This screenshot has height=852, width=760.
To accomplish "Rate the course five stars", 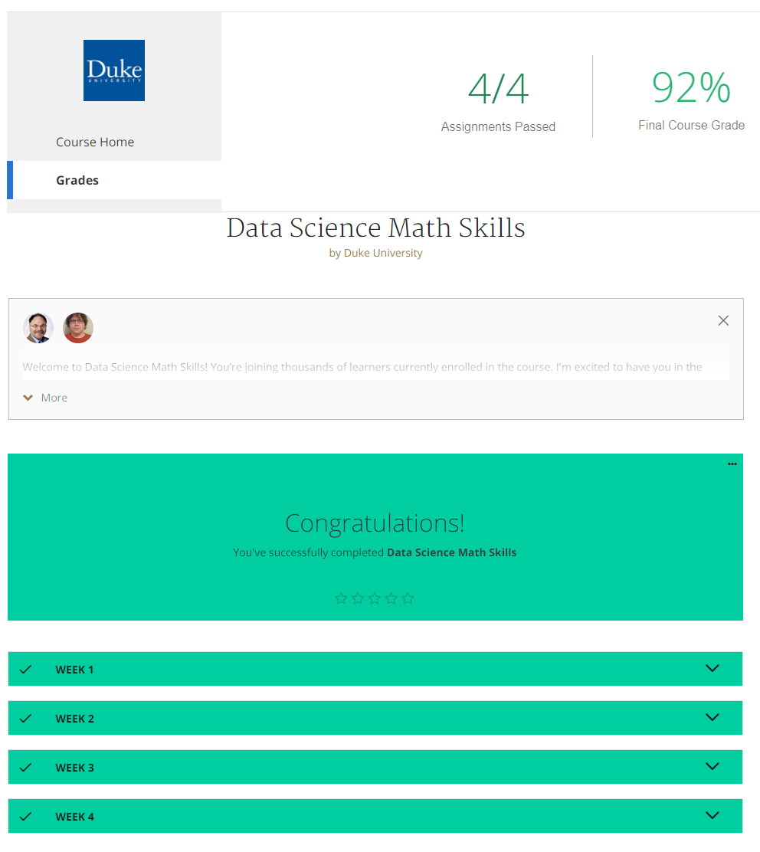I will 408,598.
